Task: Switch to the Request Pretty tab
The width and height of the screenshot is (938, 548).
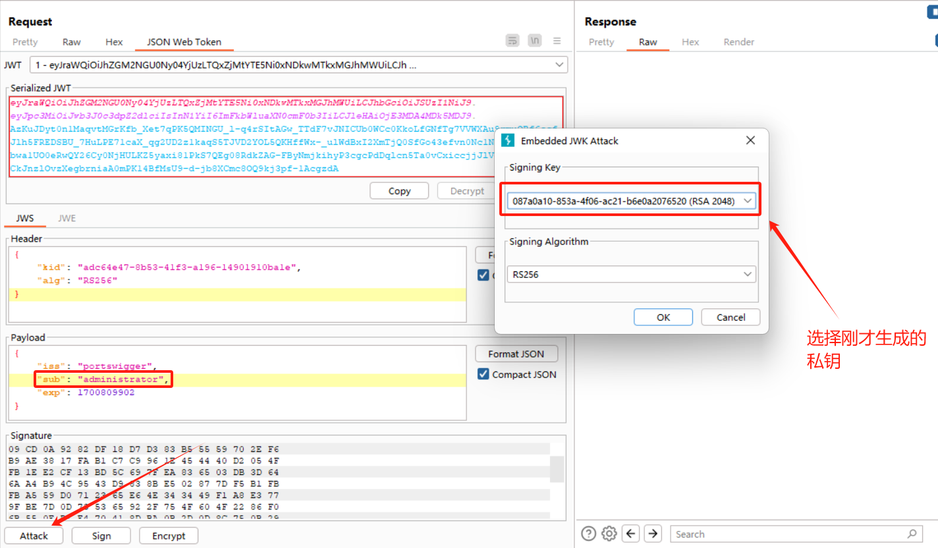Action: [25, 41]
